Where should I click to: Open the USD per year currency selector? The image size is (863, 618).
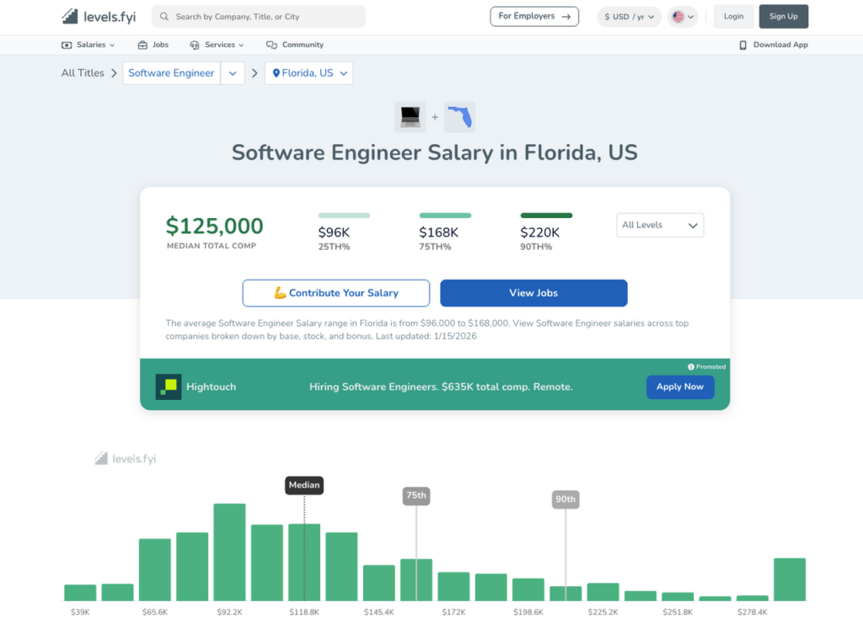click(629, 15)
